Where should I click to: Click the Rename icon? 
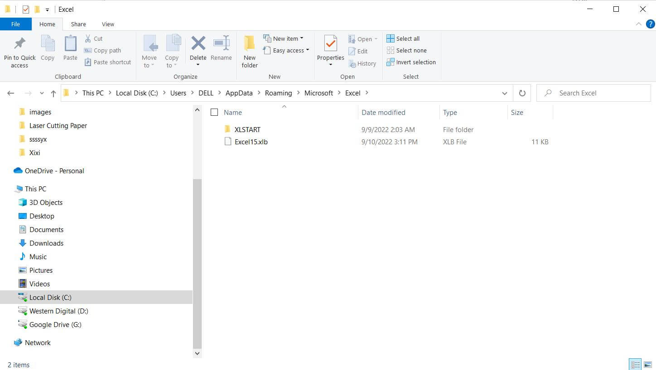[221, 44]
